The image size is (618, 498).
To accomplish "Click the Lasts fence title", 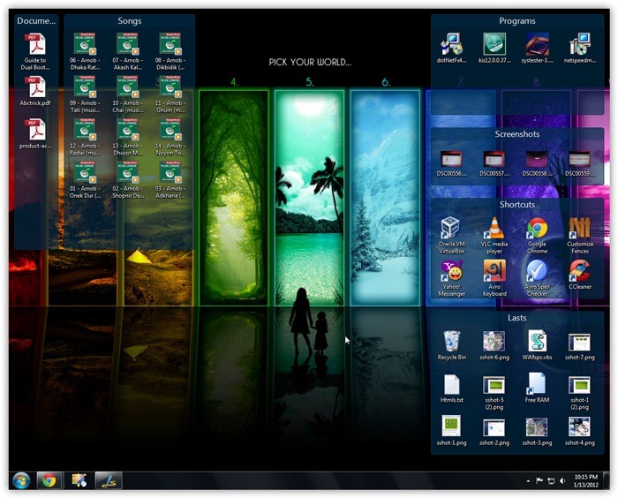I will 517,317.
